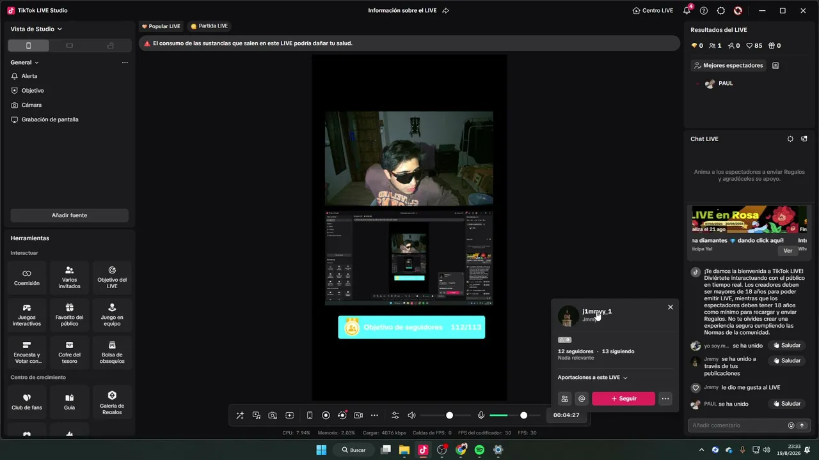Open the Windows Start menu

(x=321, y=450)
